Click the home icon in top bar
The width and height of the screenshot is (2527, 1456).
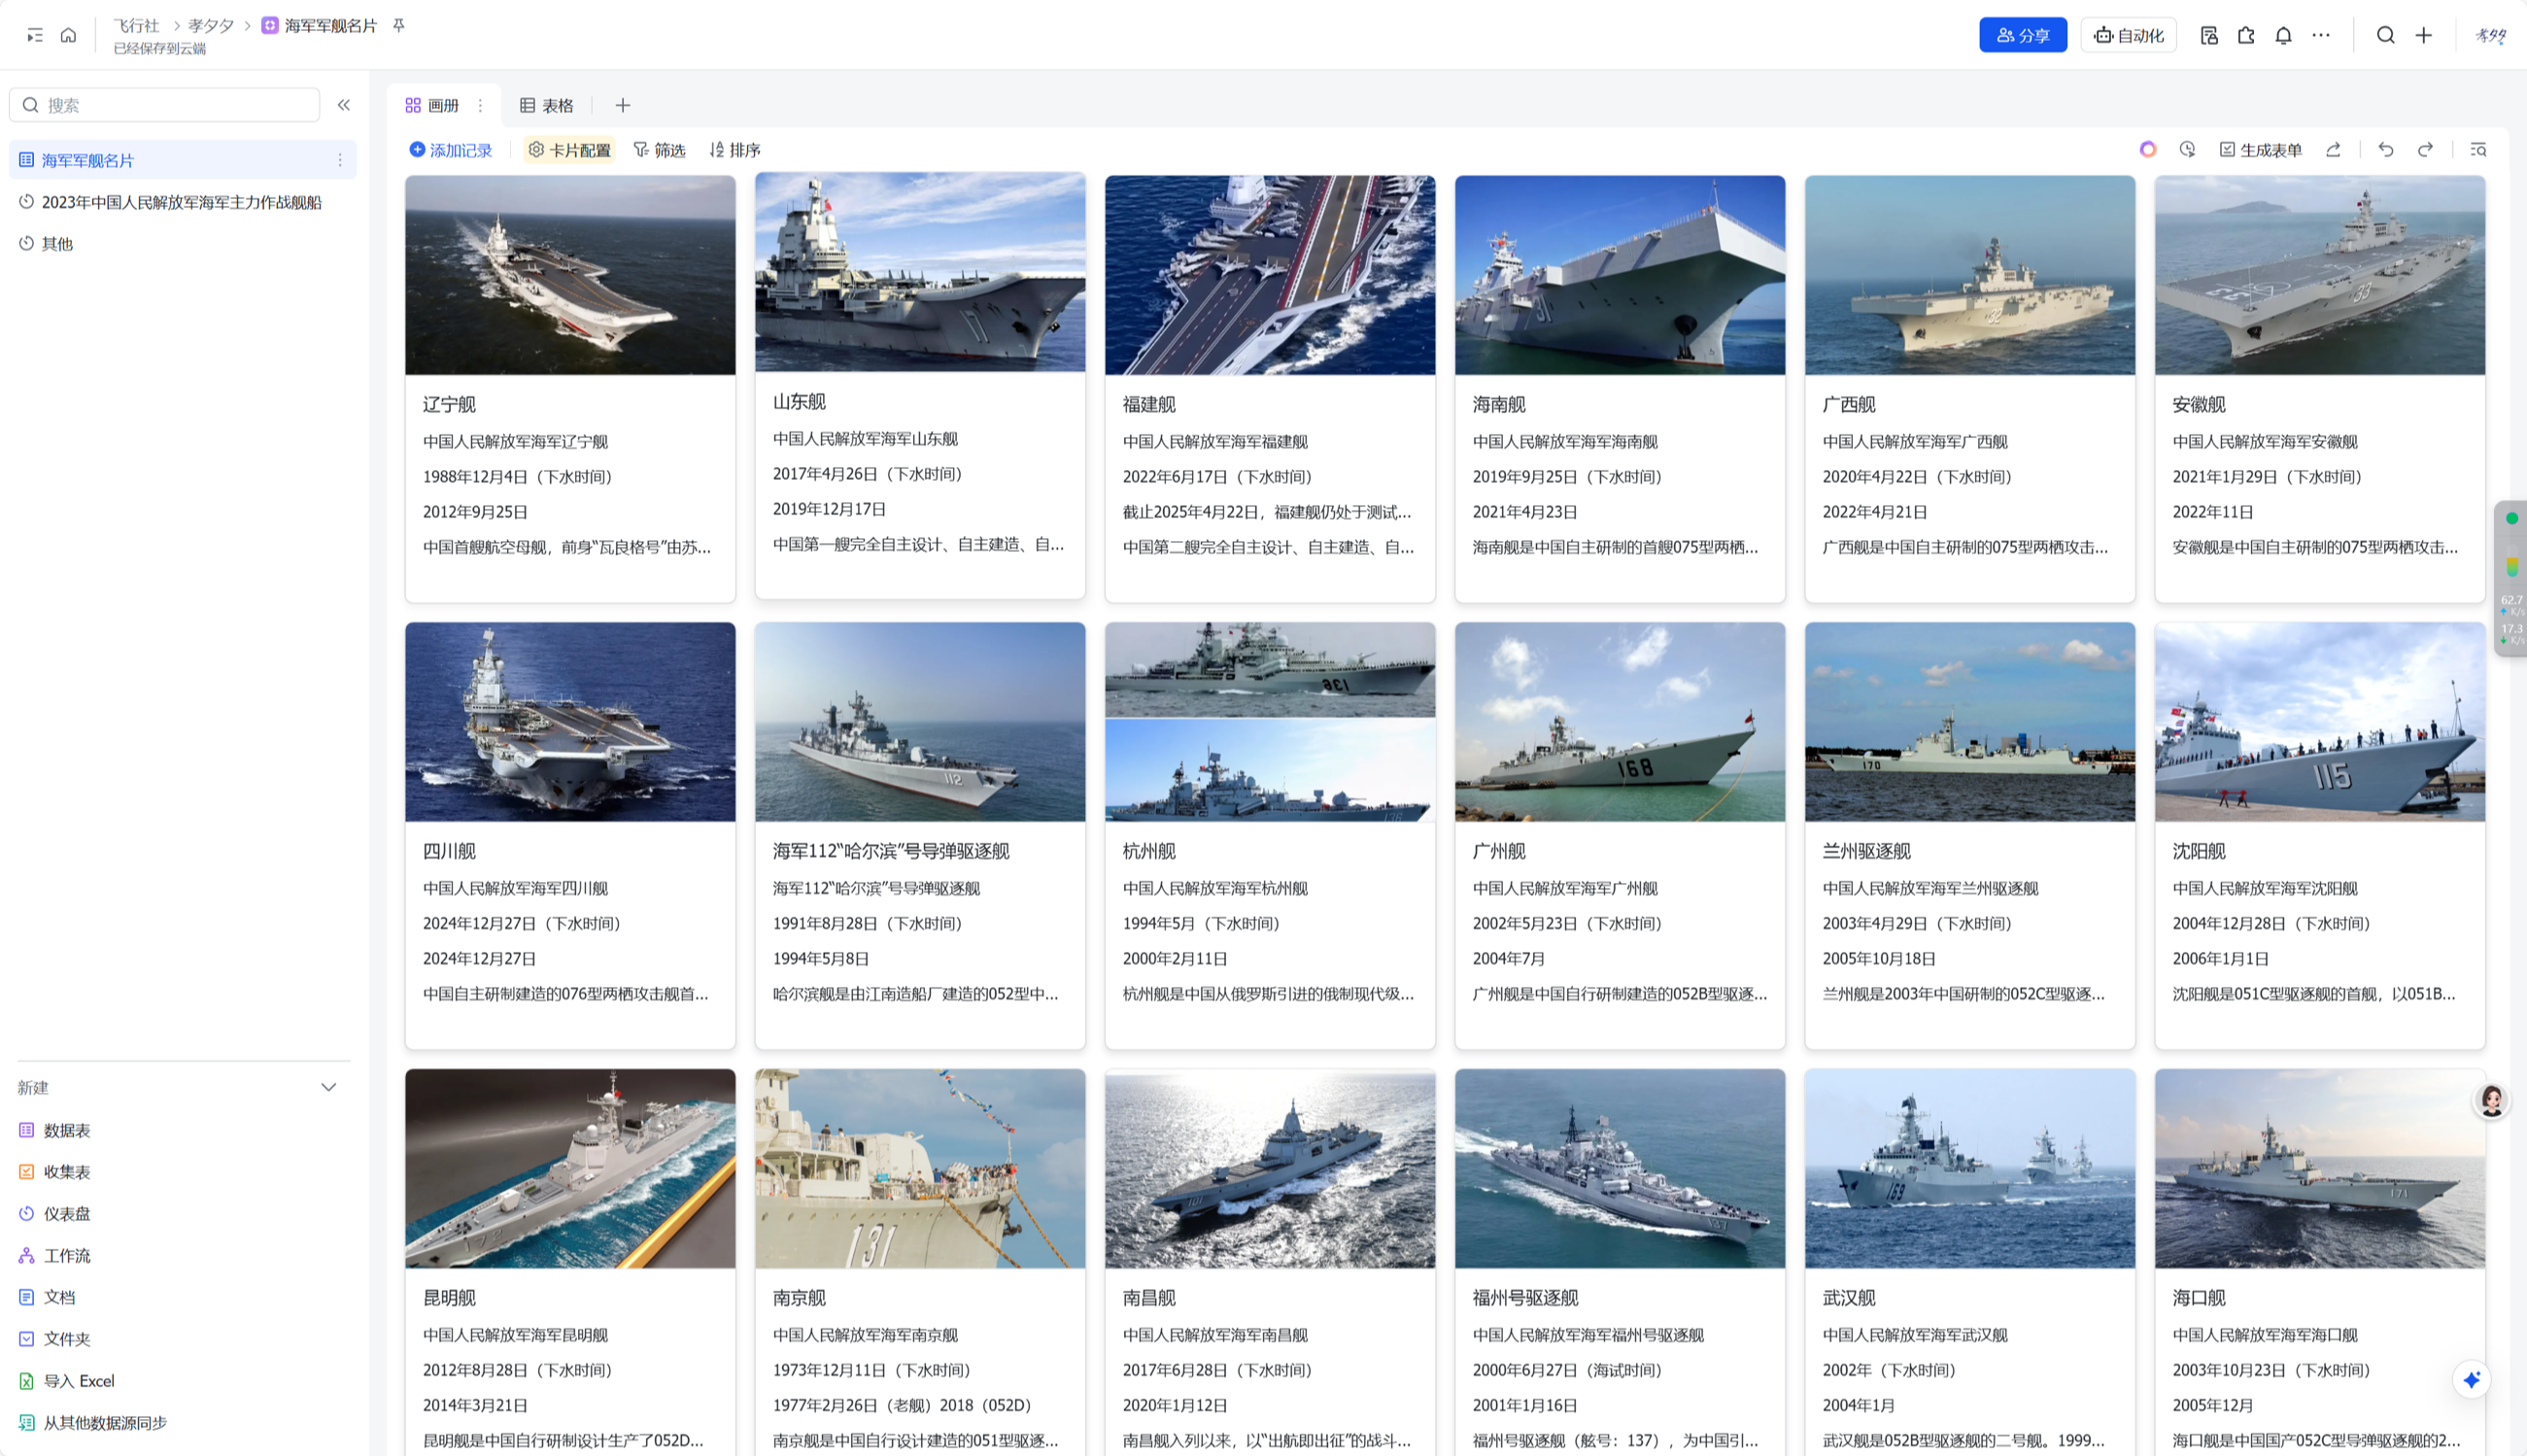pos(68,35)
